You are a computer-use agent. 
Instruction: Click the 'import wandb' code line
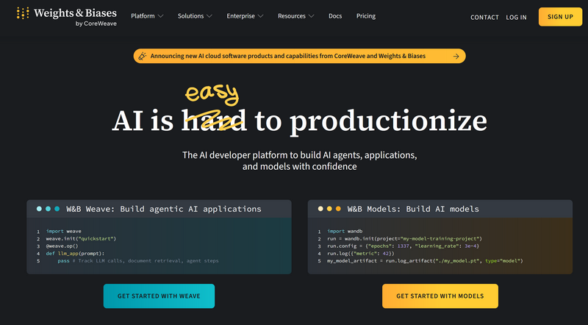pyautogui.click(x=345, y=231)
